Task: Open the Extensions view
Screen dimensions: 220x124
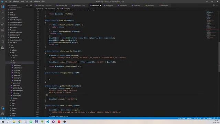Action: click(3, 30)
